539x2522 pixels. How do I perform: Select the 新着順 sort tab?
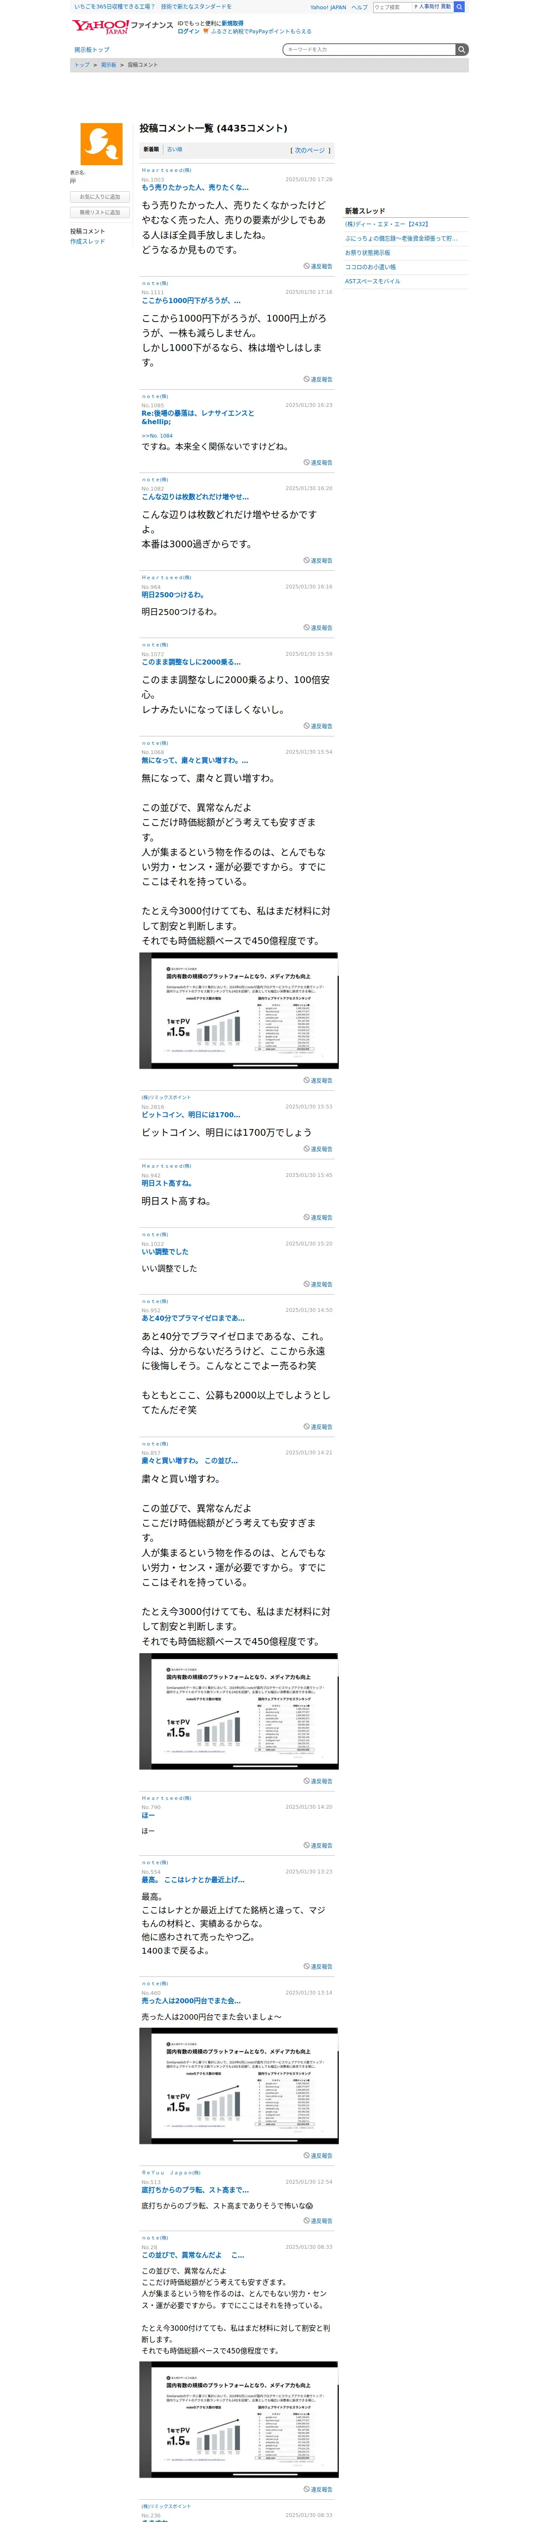click(x=151, y=150)
